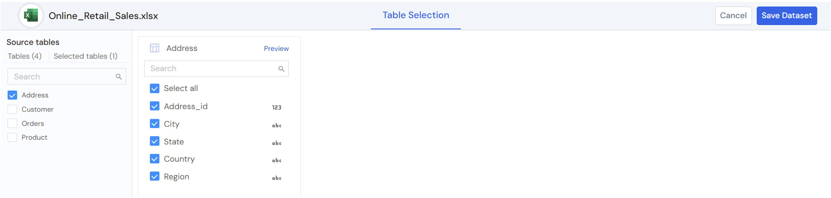Click magnifier icon in Address column search
Image resolution: width=831 pixels, height=198 pixels.
tap(281, 69)
